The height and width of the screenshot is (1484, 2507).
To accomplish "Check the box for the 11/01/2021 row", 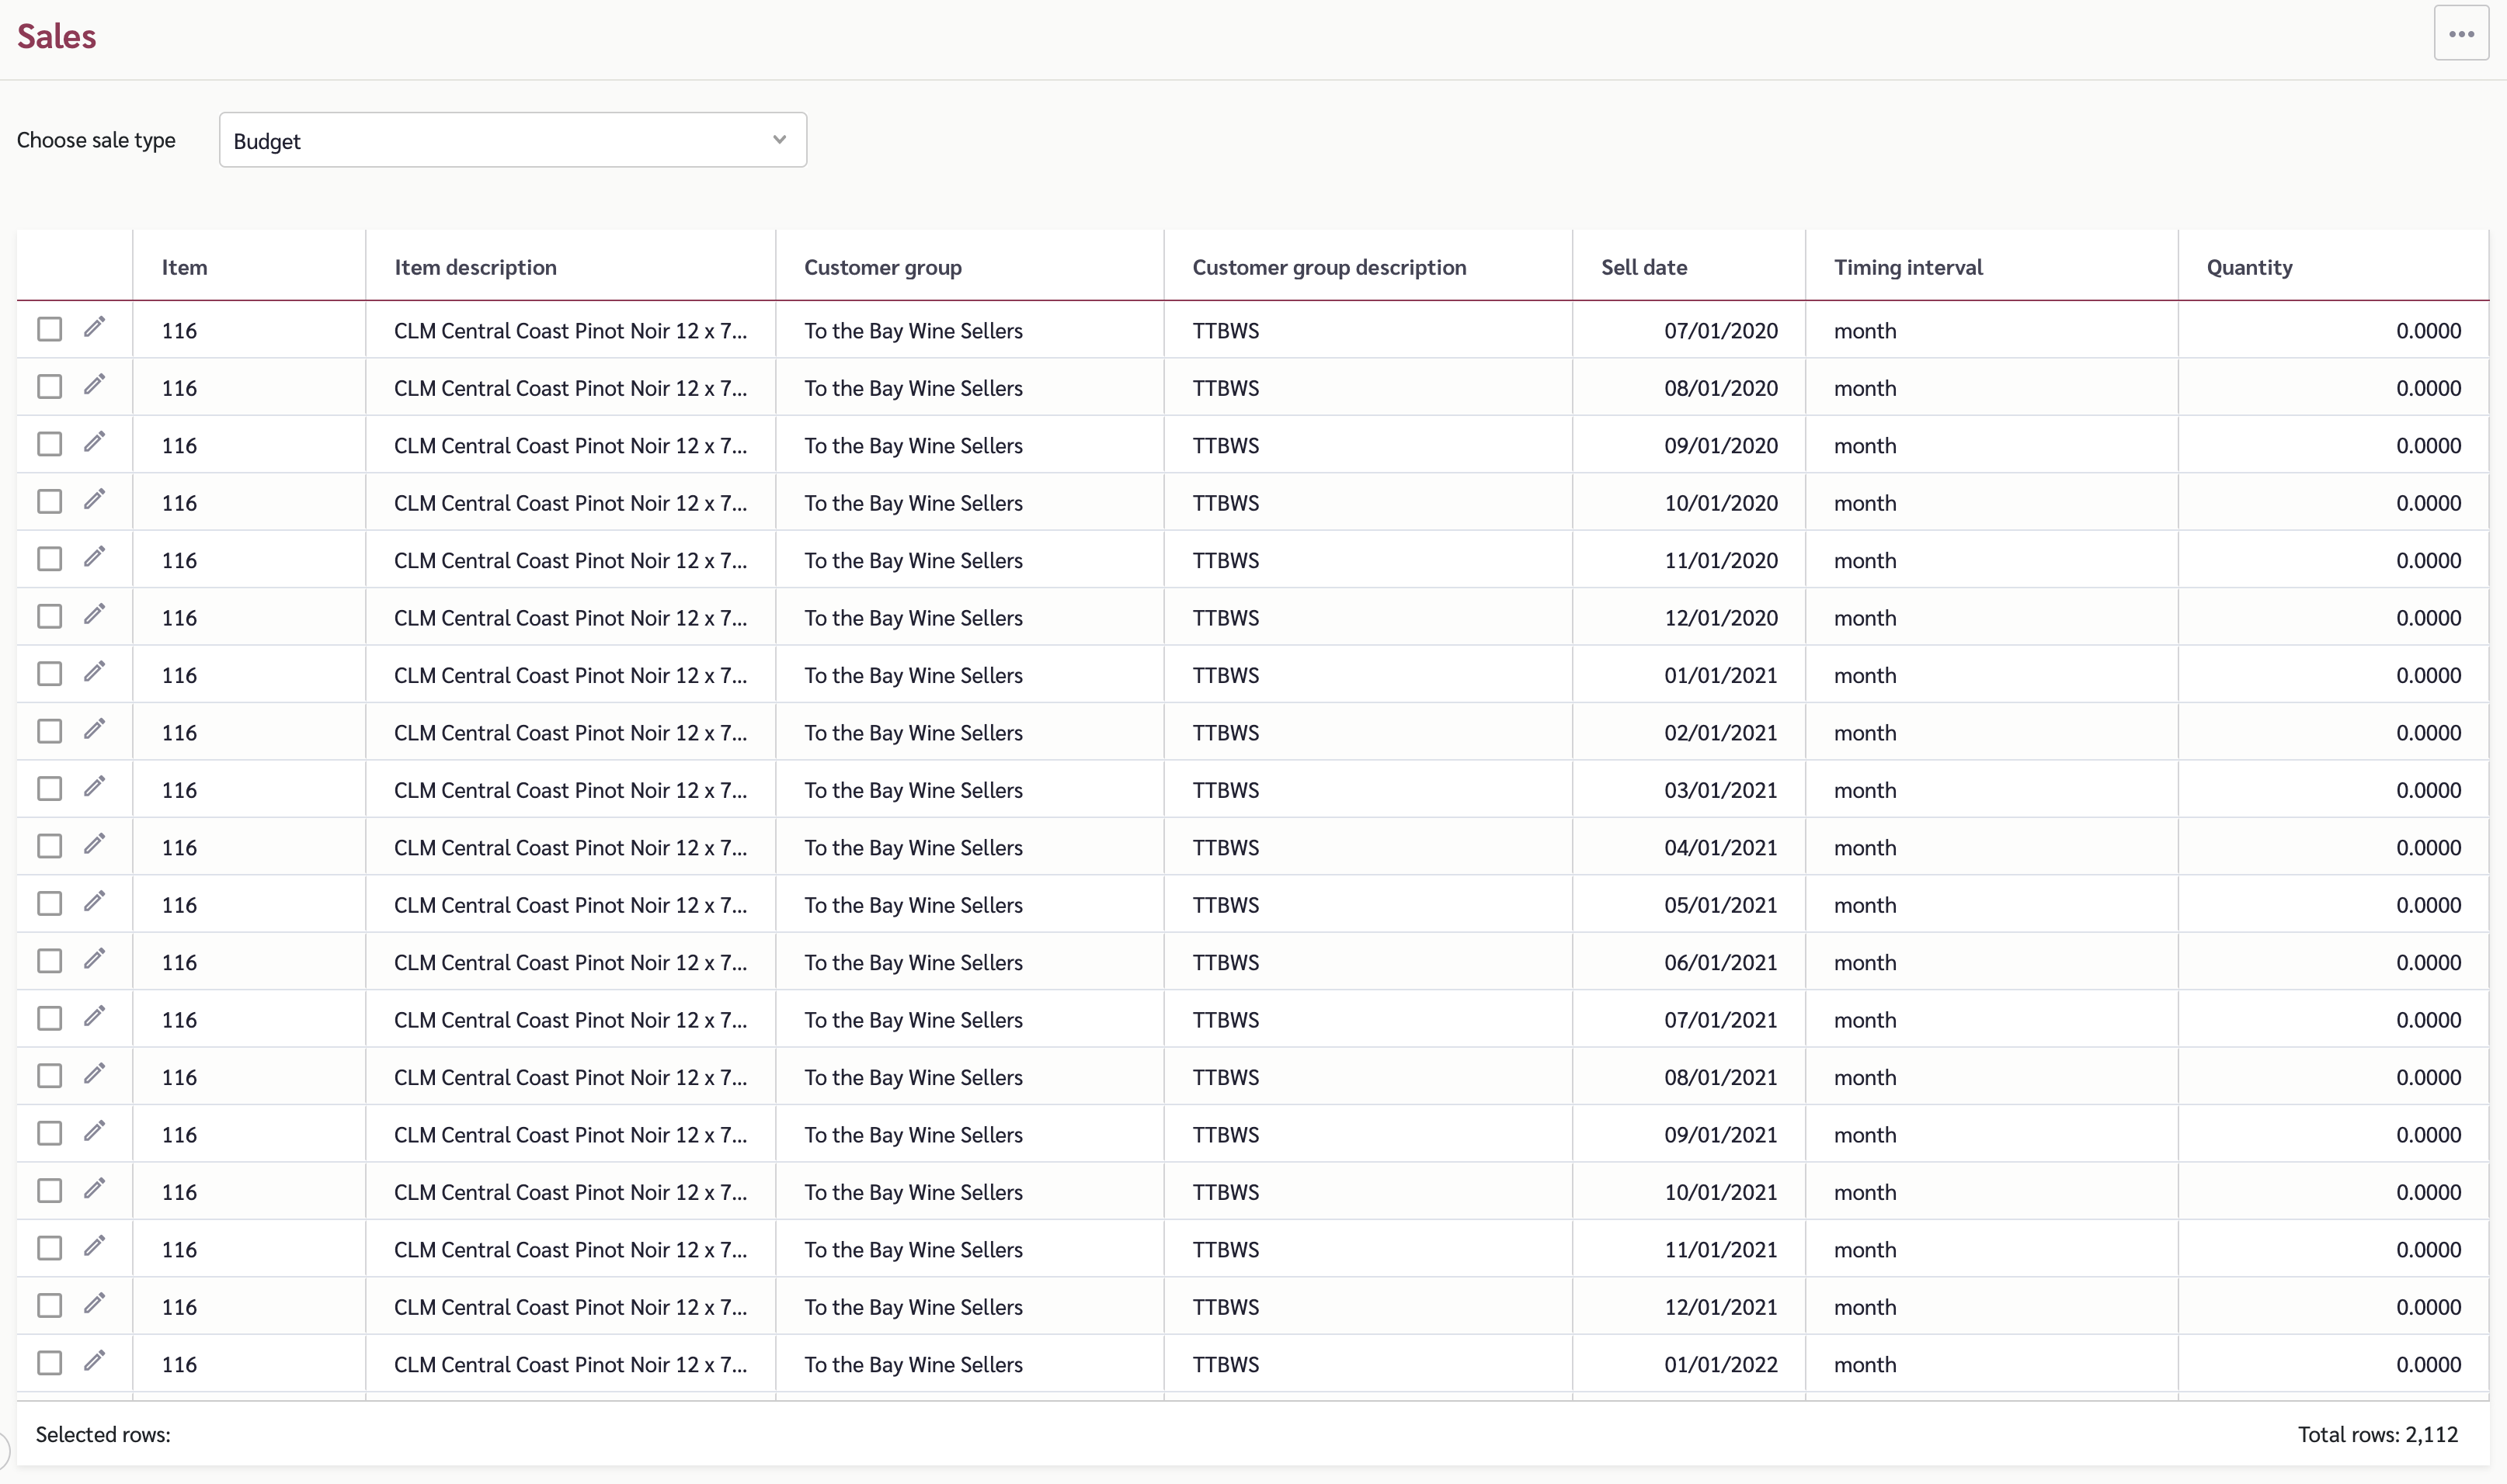I will click(49, 1248).
